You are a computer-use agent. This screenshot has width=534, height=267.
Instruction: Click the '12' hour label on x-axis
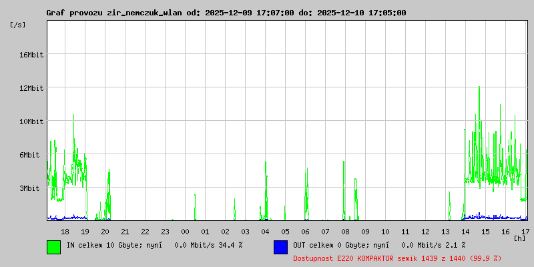pyautogui.click(x=425, y=232)
